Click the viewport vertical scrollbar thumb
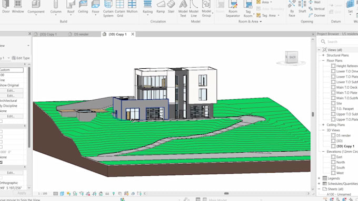The height and width of the screenshot is (201, 358). pyautogui.click(x=313, y=114)
